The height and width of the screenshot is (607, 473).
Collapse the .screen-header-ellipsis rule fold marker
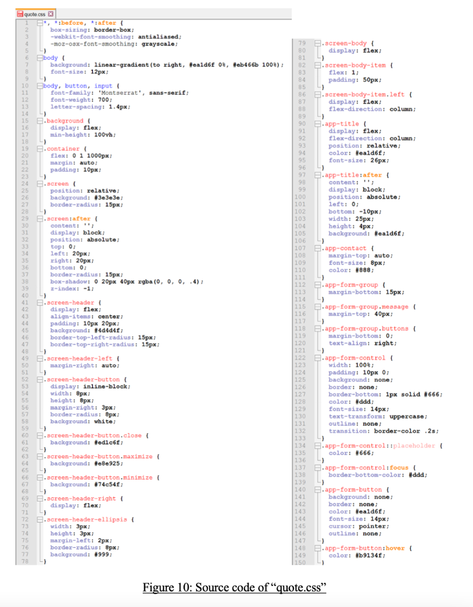click(40, 519)
